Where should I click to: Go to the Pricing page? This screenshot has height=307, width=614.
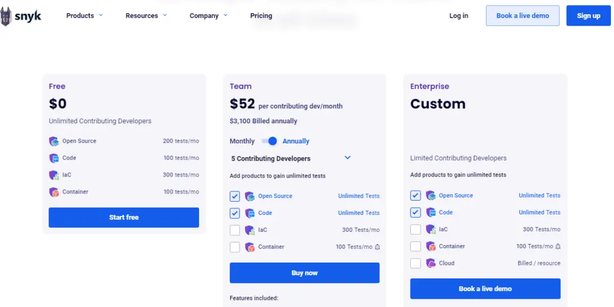pyautogui.click(x=261, y=16)
